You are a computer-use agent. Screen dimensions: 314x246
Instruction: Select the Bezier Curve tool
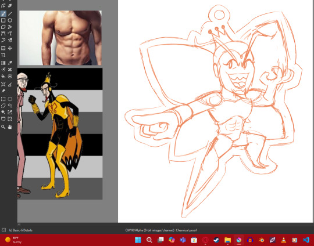(x=3, y=34)
